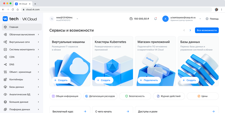
Task: Expand Системы мониторинга submenu chevron
Action: tap(38, 49)
